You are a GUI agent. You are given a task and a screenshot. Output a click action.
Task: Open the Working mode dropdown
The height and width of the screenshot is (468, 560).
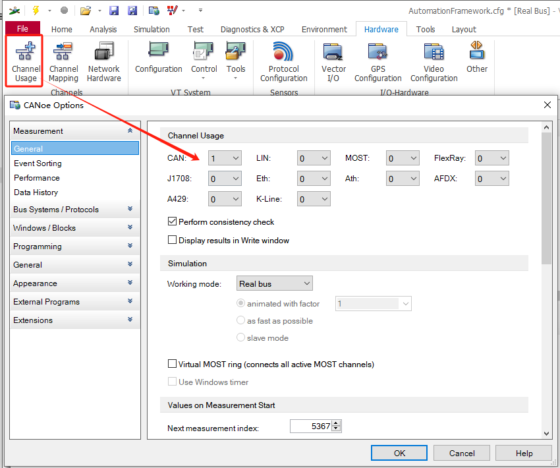click(x=275, y=283)
